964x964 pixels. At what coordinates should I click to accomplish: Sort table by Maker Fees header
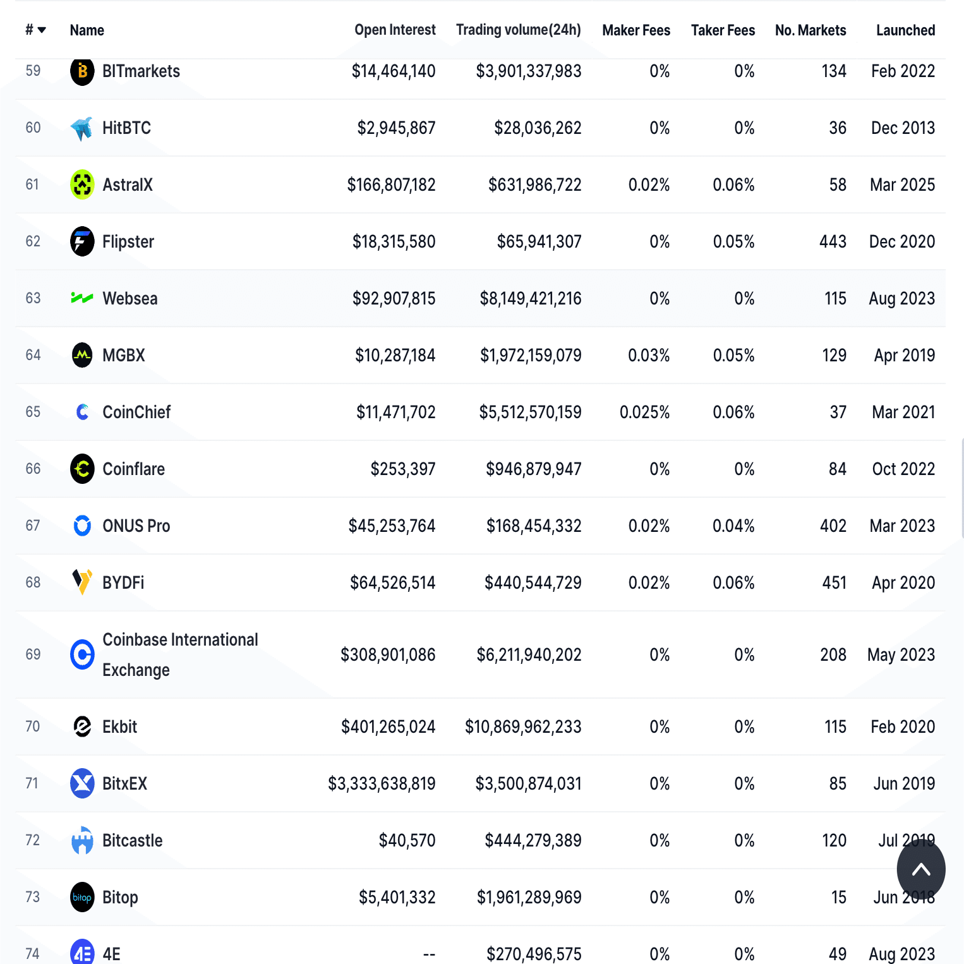pyautogui.click(x=636, y=30)
